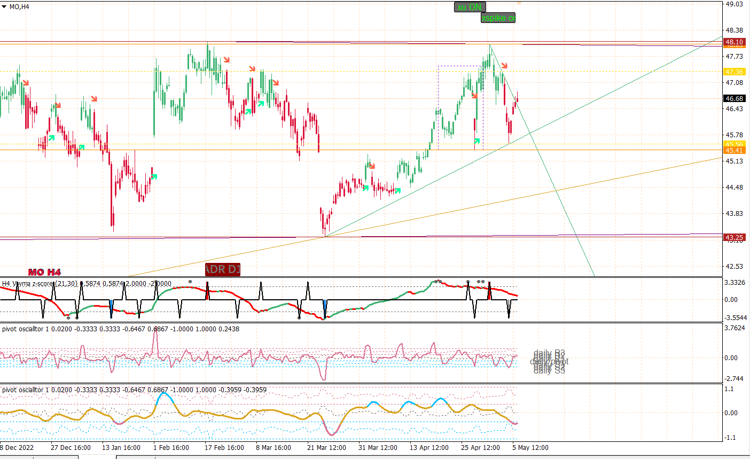The height and width of the screenshot is (459, 750).
Task: Click the red MO H4 chart label
Action: [44, 273]
